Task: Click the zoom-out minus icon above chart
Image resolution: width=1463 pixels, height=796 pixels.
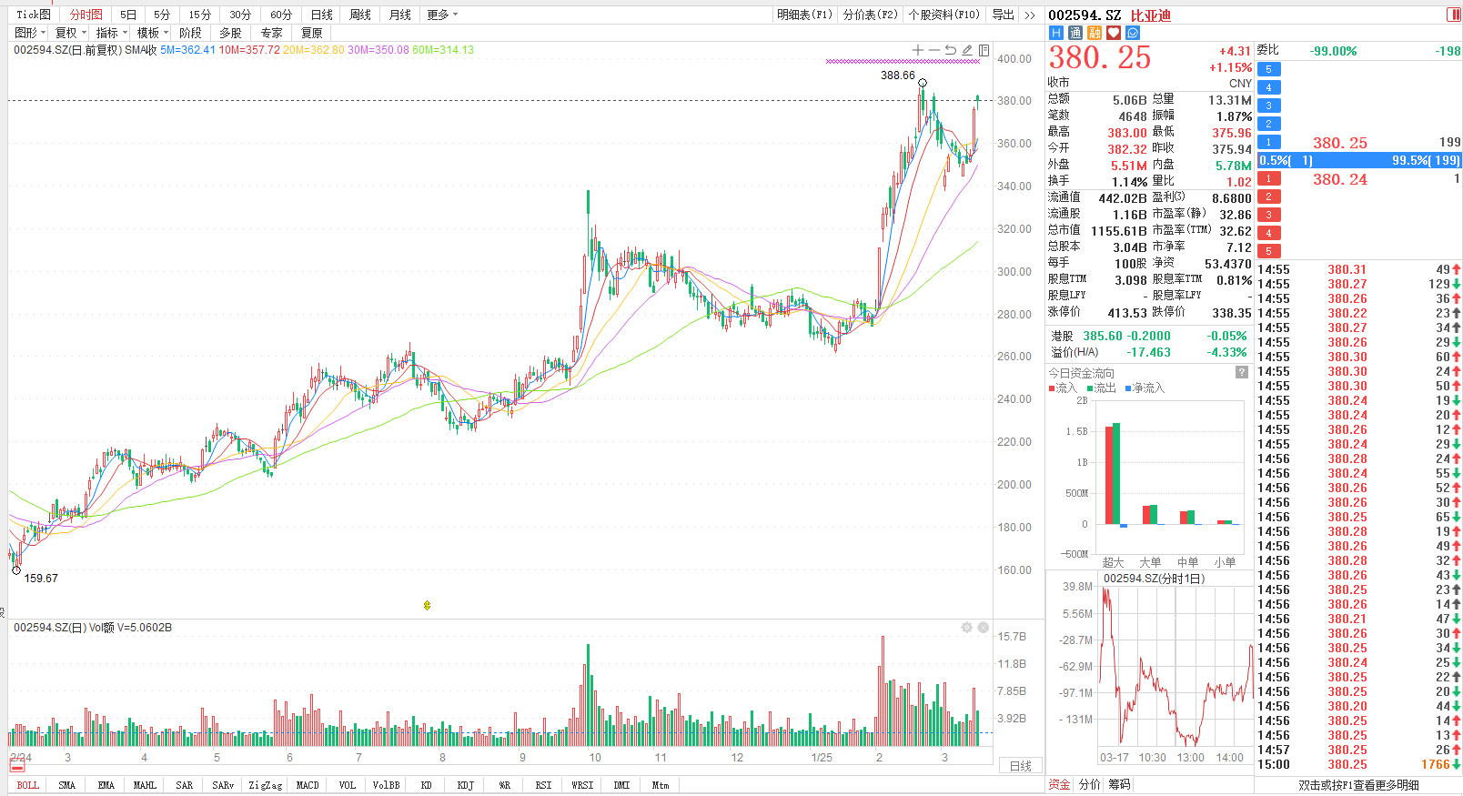Action: tap(933, 50)
